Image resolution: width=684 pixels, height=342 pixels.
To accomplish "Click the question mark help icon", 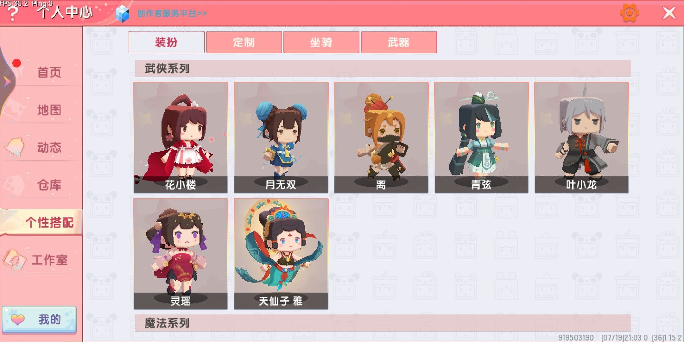I will coord(13,14).
